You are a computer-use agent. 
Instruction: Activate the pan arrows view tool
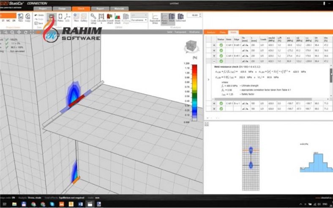(x=19, y=32)
